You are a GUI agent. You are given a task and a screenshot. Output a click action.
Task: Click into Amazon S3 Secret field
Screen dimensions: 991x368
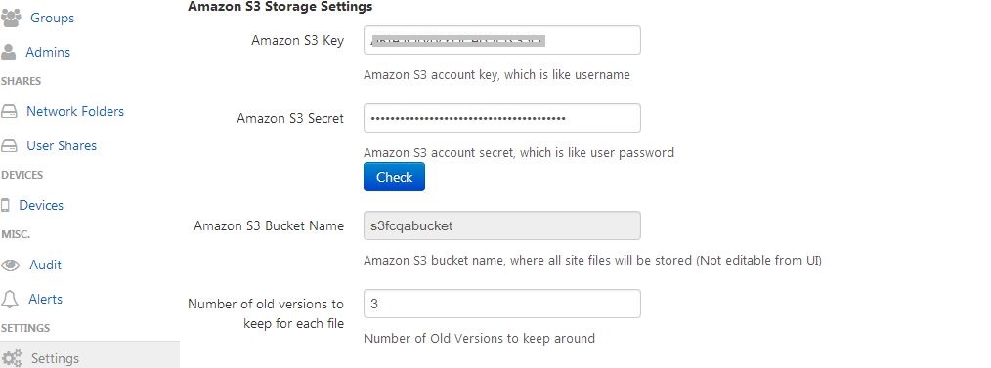pos(502,119)
